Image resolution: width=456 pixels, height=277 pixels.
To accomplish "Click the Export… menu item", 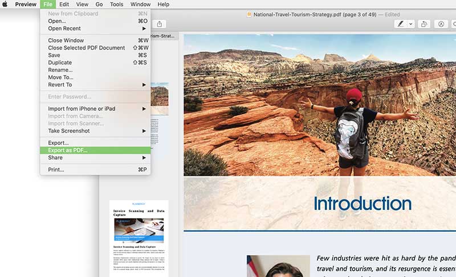I will pyautogui.click(x=58, y=143).
